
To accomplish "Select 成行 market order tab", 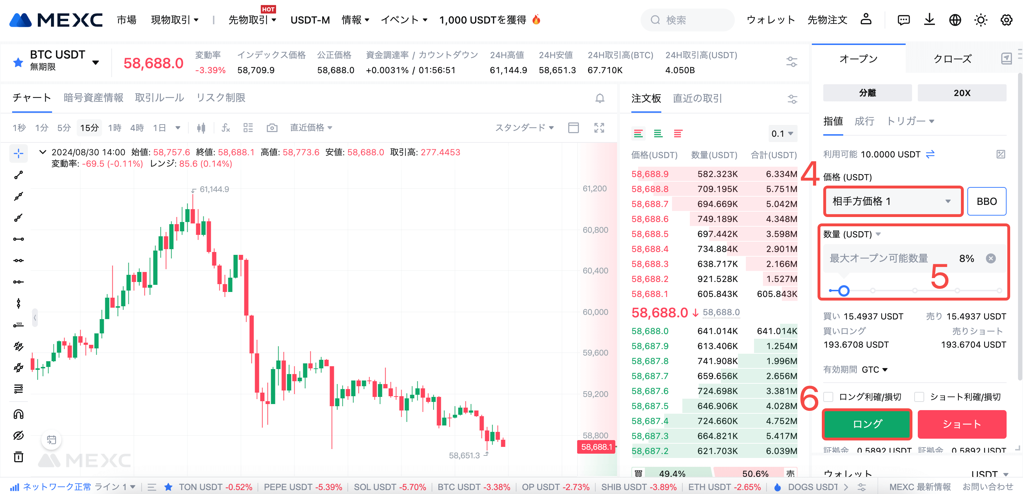I will 864,121.
